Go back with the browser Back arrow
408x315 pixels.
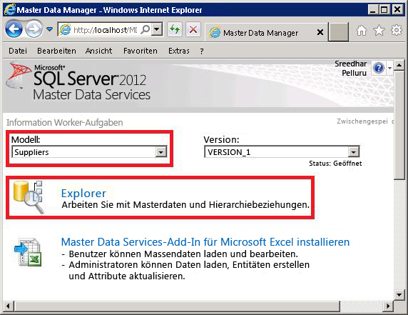coord(14,29)
